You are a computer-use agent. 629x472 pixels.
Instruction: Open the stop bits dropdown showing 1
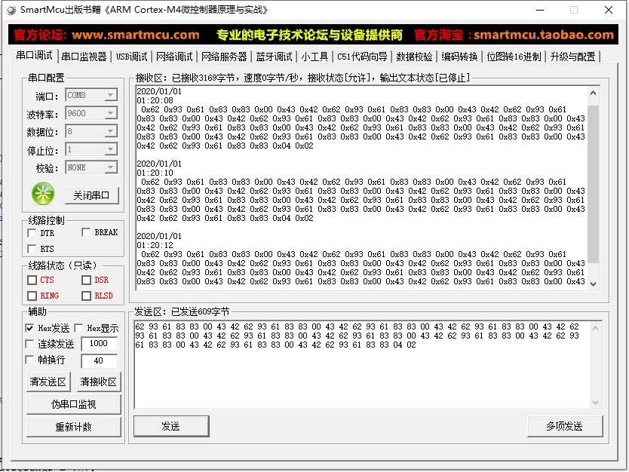point(109,149)
